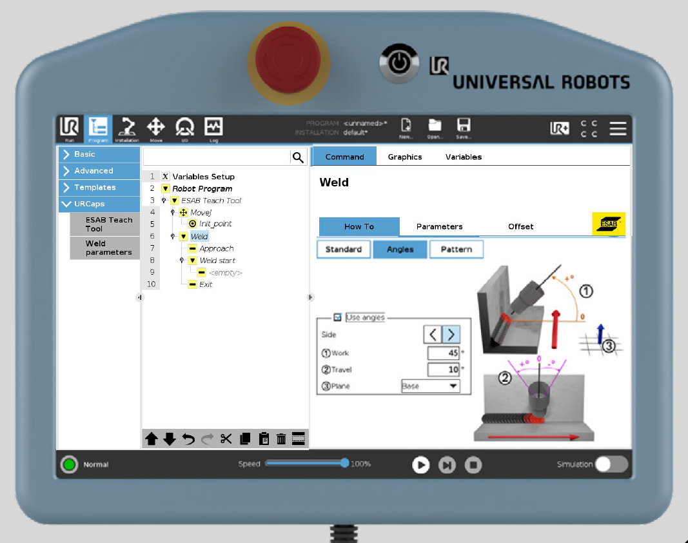Open the How To tab
Viewport: 688px width, 543px height.
coord(359,226)
